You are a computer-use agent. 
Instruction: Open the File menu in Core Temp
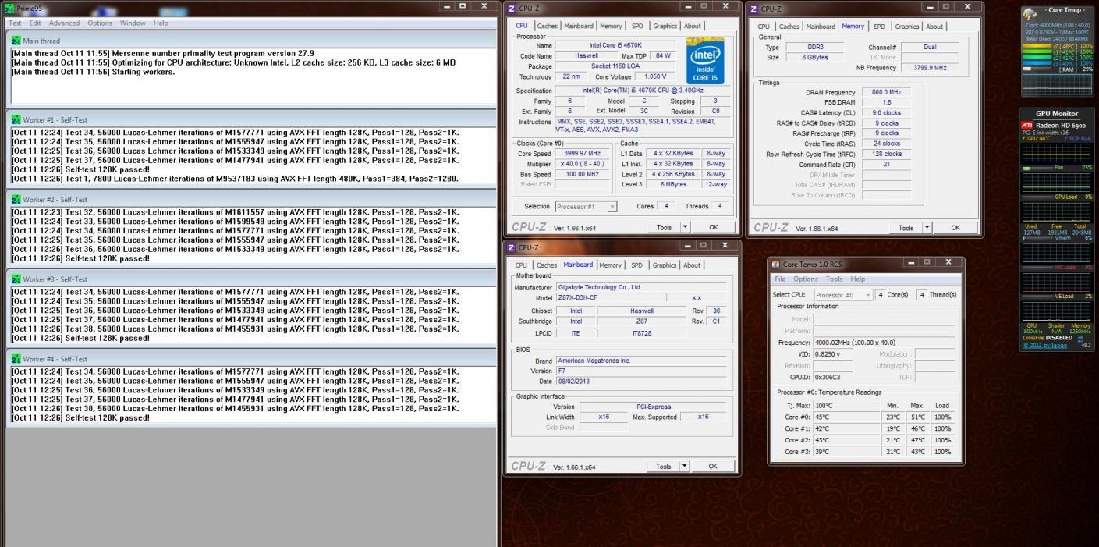780,279
